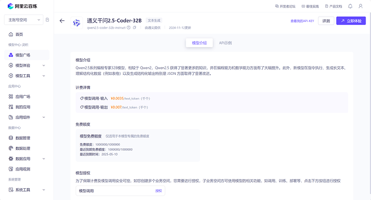Click the 阿里云百炼 logo
371x200 pixels.
[x=22, y=6]
